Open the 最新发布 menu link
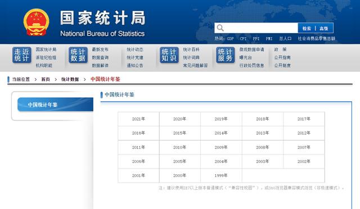 pyautogui.click(x=100, y=49)
